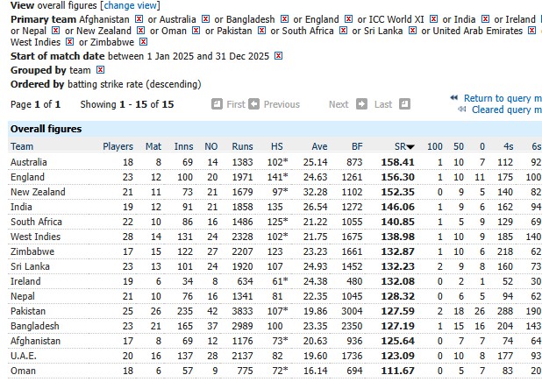
Task: Clear the start of match date filter
Action: pyautogui.click(x=279, y=56)
